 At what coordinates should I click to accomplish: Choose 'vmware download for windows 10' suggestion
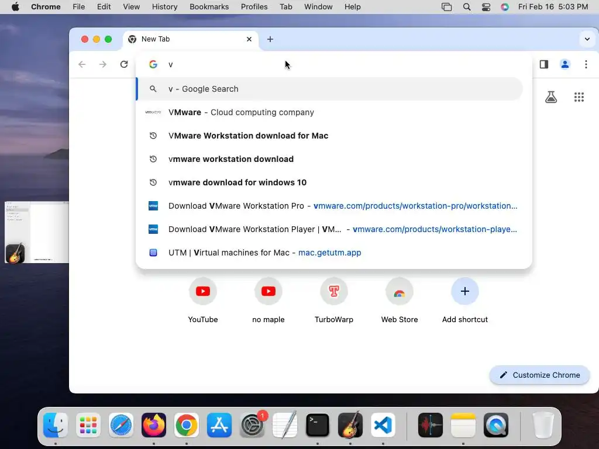coord(330,182)
